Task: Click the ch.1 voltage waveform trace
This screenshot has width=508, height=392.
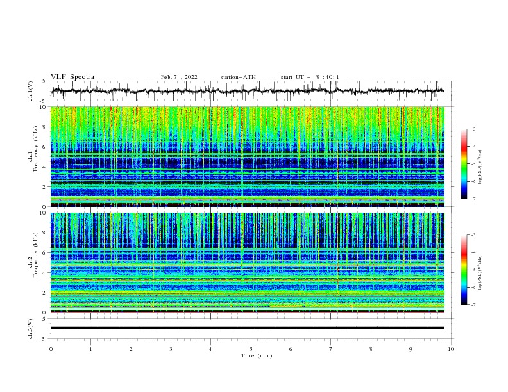Action: [x=247, y=91]
